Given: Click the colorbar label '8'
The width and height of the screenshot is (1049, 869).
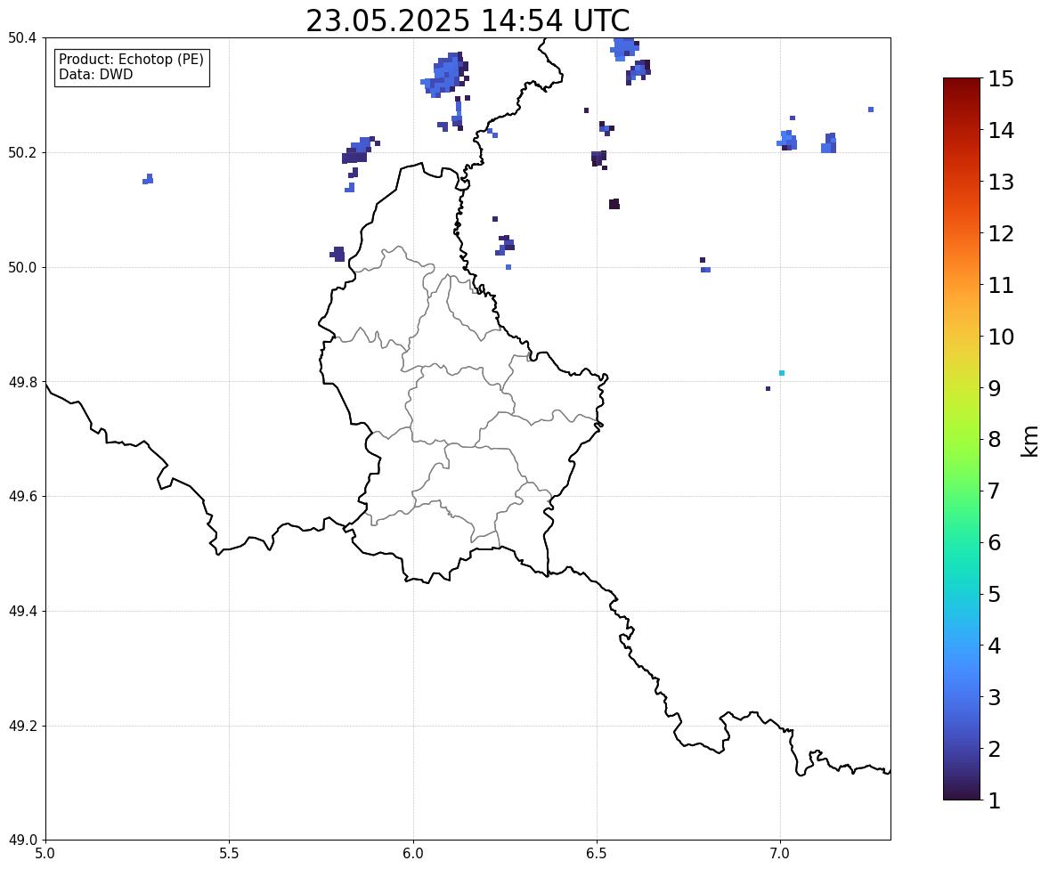Looking at the screenshot, I should pos(995,440).
